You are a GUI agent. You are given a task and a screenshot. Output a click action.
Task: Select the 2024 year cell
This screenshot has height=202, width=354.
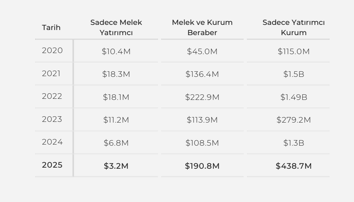coord(52,142)
